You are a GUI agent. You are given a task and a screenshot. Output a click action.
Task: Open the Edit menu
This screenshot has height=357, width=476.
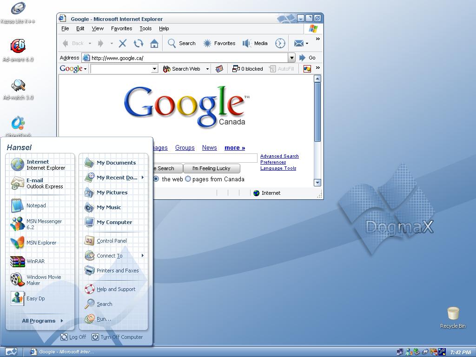80,28
